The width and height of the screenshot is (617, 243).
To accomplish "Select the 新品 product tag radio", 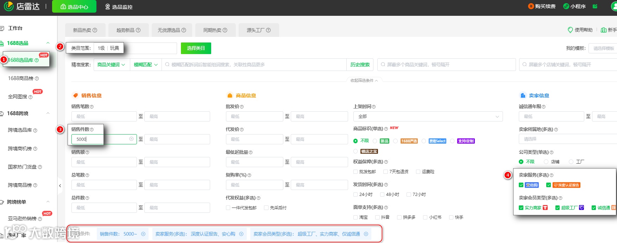I will (x=375, y=141).
